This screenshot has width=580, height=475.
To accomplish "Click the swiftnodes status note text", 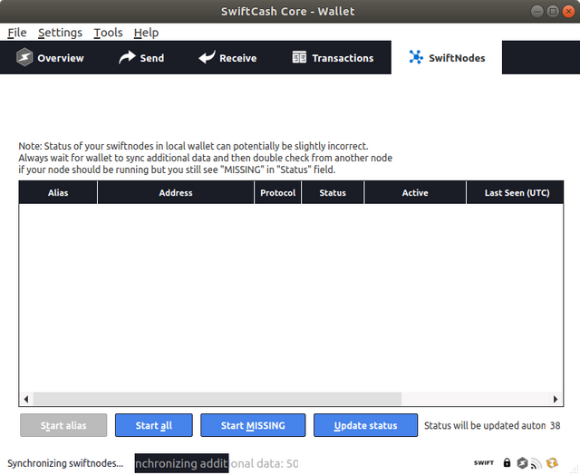I will pyautogui.click(x=206, y=158).
